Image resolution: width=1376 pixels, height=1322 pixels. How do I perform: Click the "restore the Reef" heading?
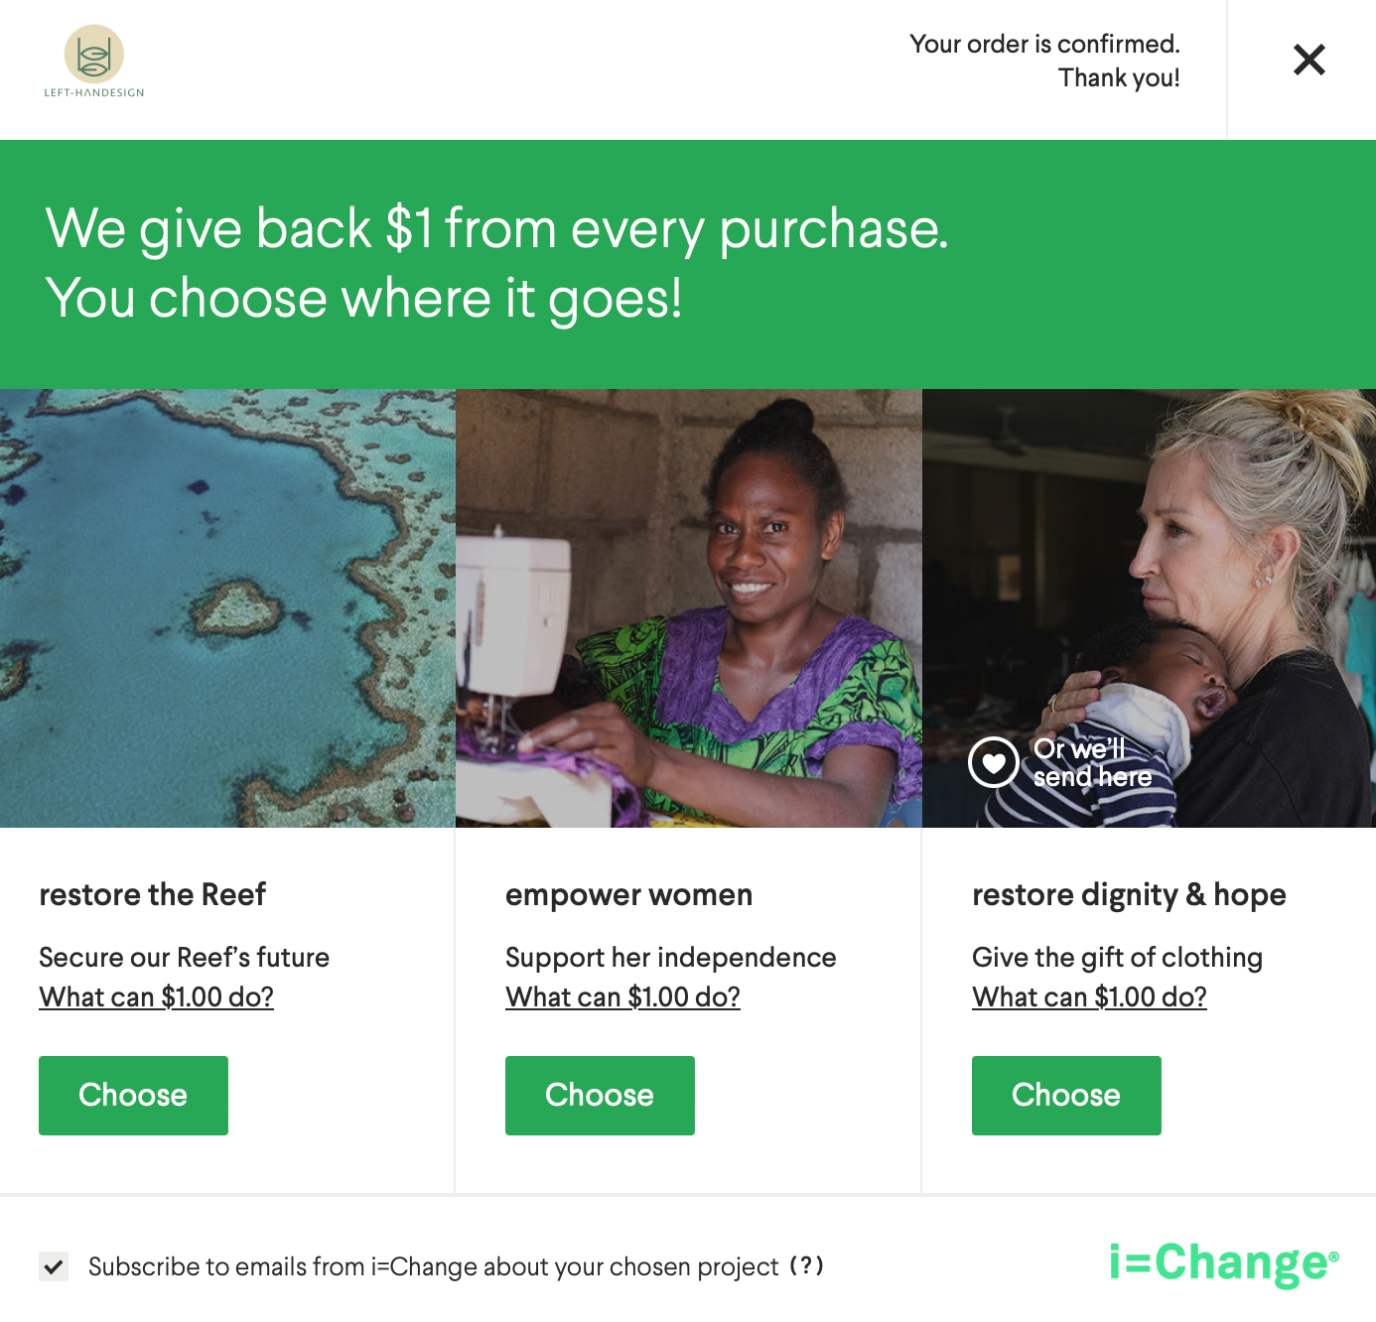(x=152, y=894)
